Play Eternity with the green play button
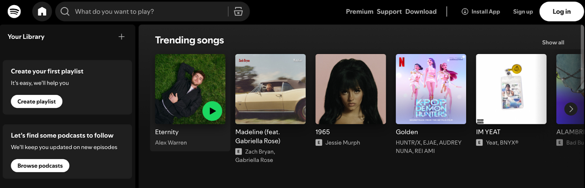This screenshot has width=585, height=188. coord(212,111)
